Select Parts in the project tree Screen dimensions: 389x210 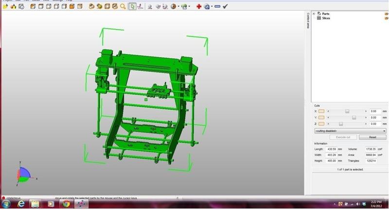[325, 14]
